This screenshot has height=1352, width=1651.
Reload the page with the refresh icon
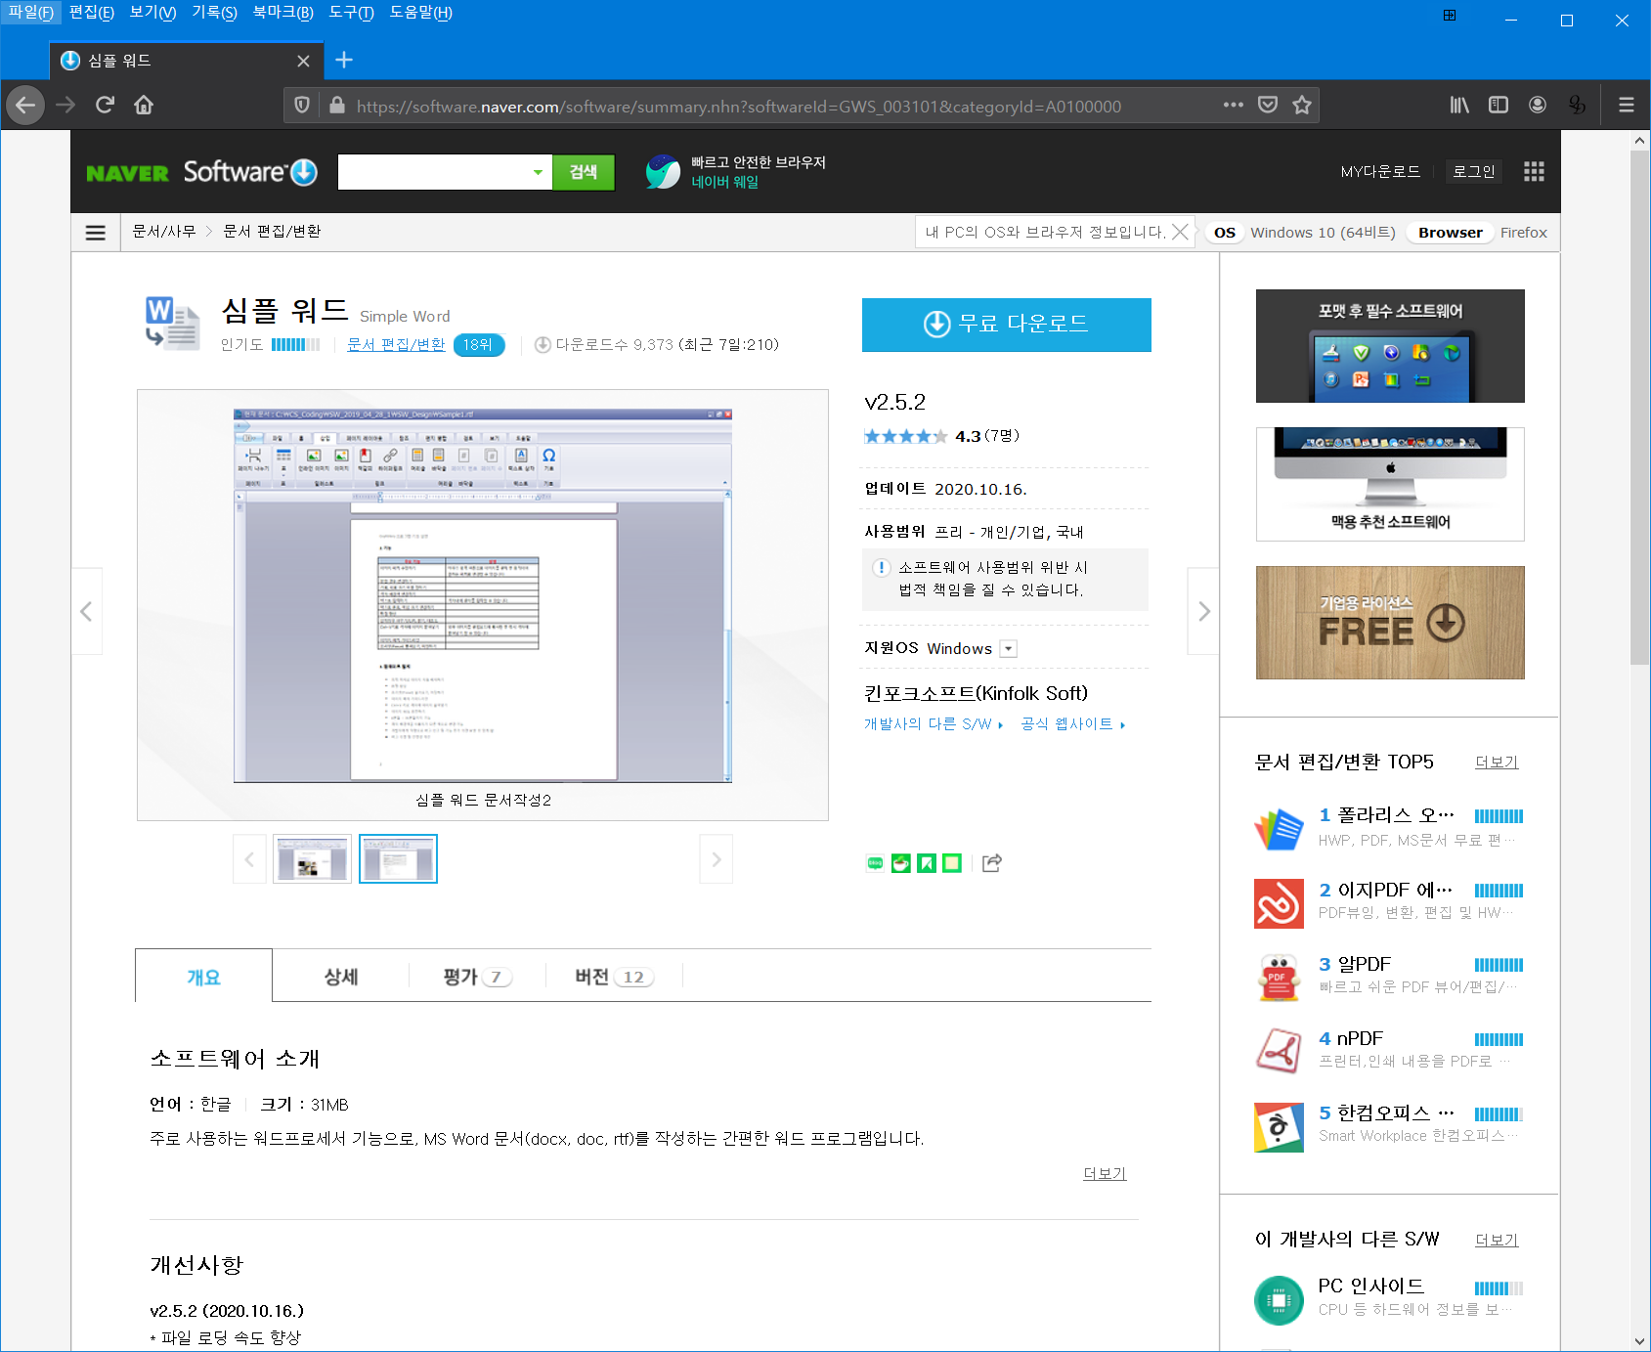105,105
